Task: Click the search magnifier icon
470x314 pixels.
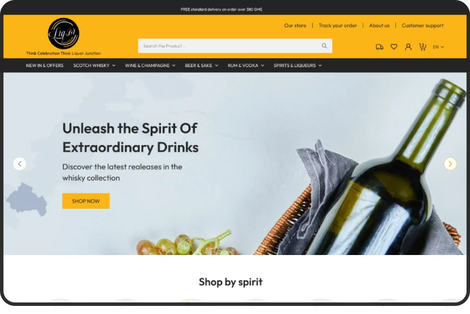Action: coord(324,46)
